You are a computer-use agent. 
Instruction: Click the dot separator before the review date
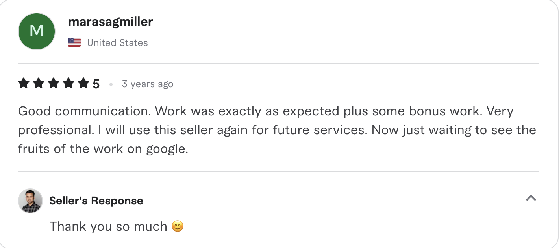[111, 84]
